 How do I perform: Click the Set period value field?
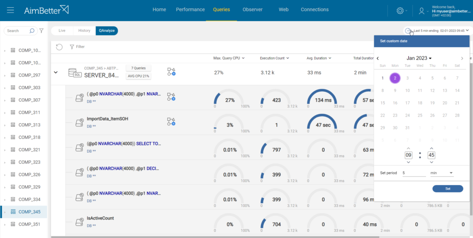414,173
